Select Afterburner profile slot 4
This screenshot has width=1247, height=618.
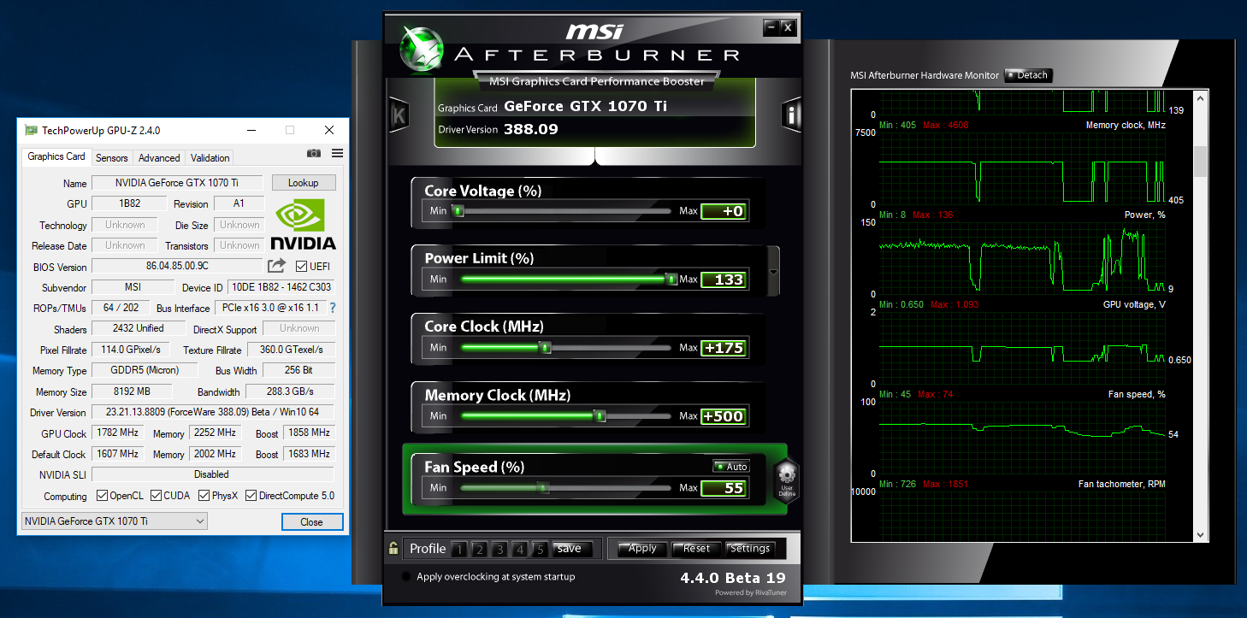[520, 549]
